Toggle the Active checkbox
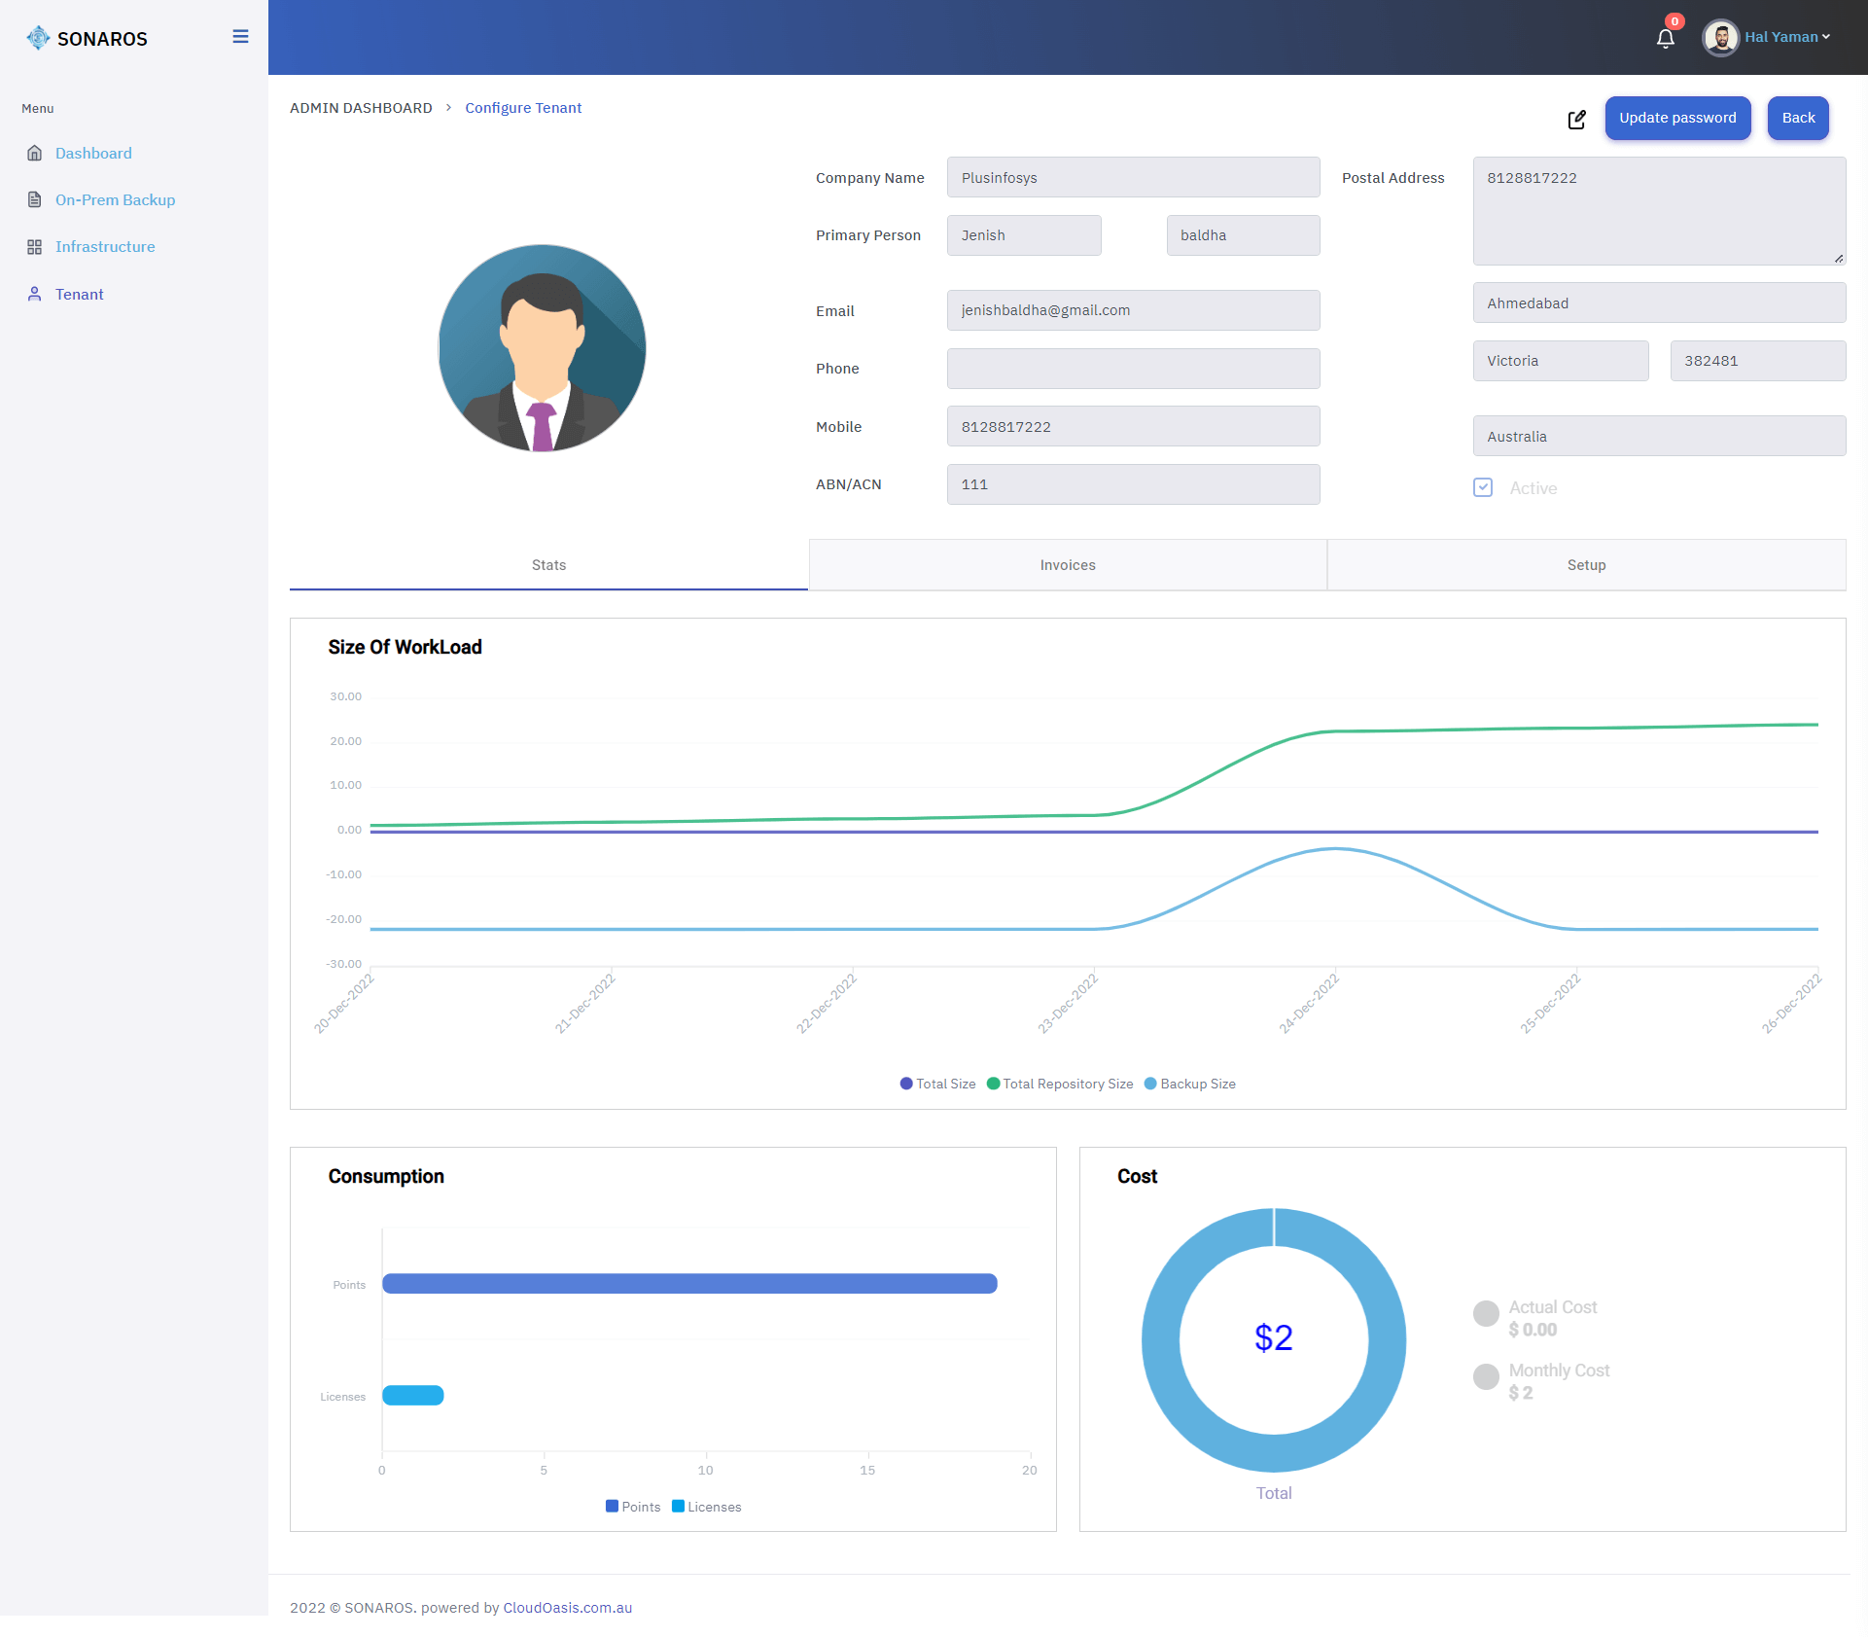This screenshot has height=1637, width=1868. point(1482,487)
